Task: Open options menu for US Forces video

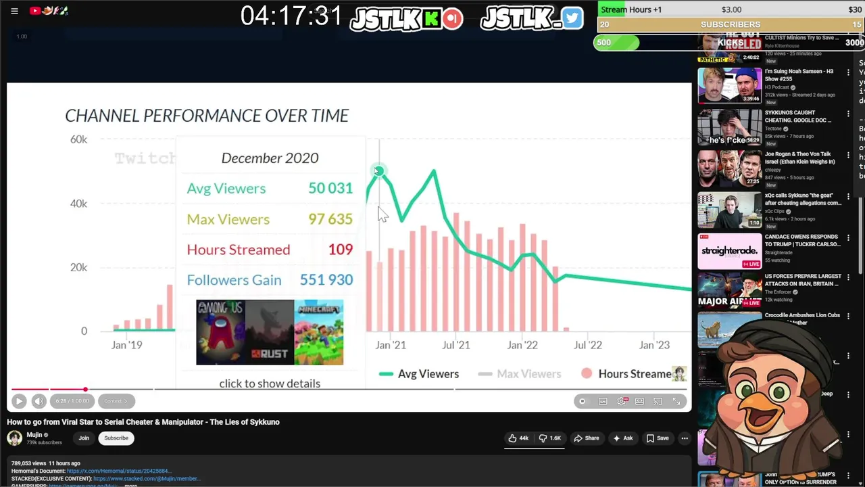Action: click(x=848, y=277)
